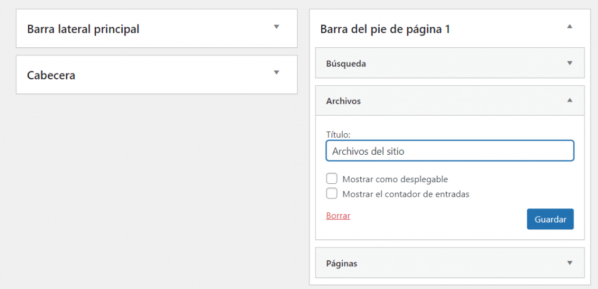Collapse Barra del pie de página 1 arrow
The width and height of the screenshot is (598, 289).
pyautogui.click(x=570, y=27)
